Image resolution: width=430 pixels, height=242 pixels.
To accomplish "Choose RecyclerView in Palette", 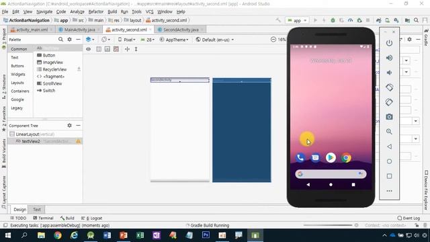I will pyautogui.click(x=52, y=69).
